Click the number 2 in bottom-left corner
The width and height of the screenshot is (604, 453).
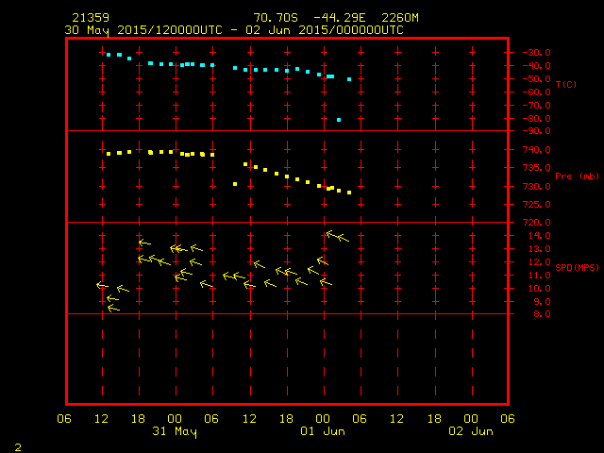(18, 447)
